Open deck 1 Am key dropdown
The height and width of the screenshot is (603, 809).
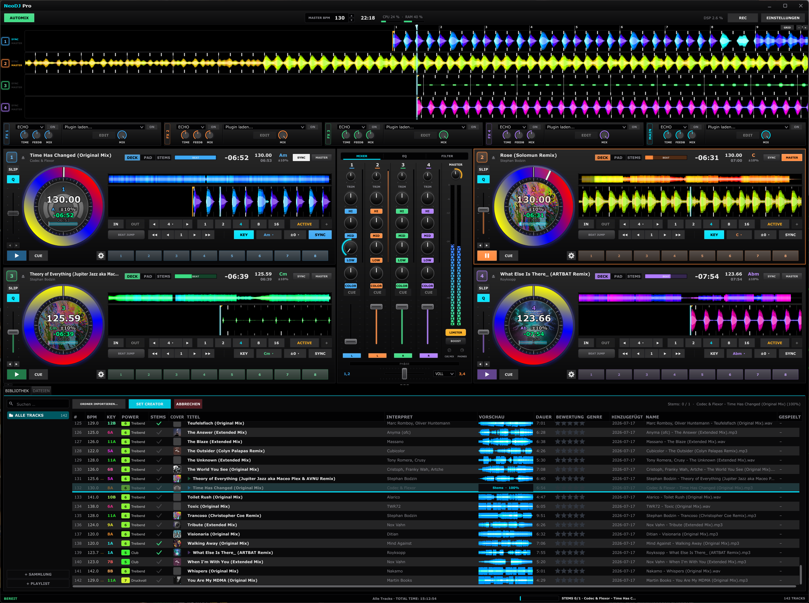tap(269, 235)
